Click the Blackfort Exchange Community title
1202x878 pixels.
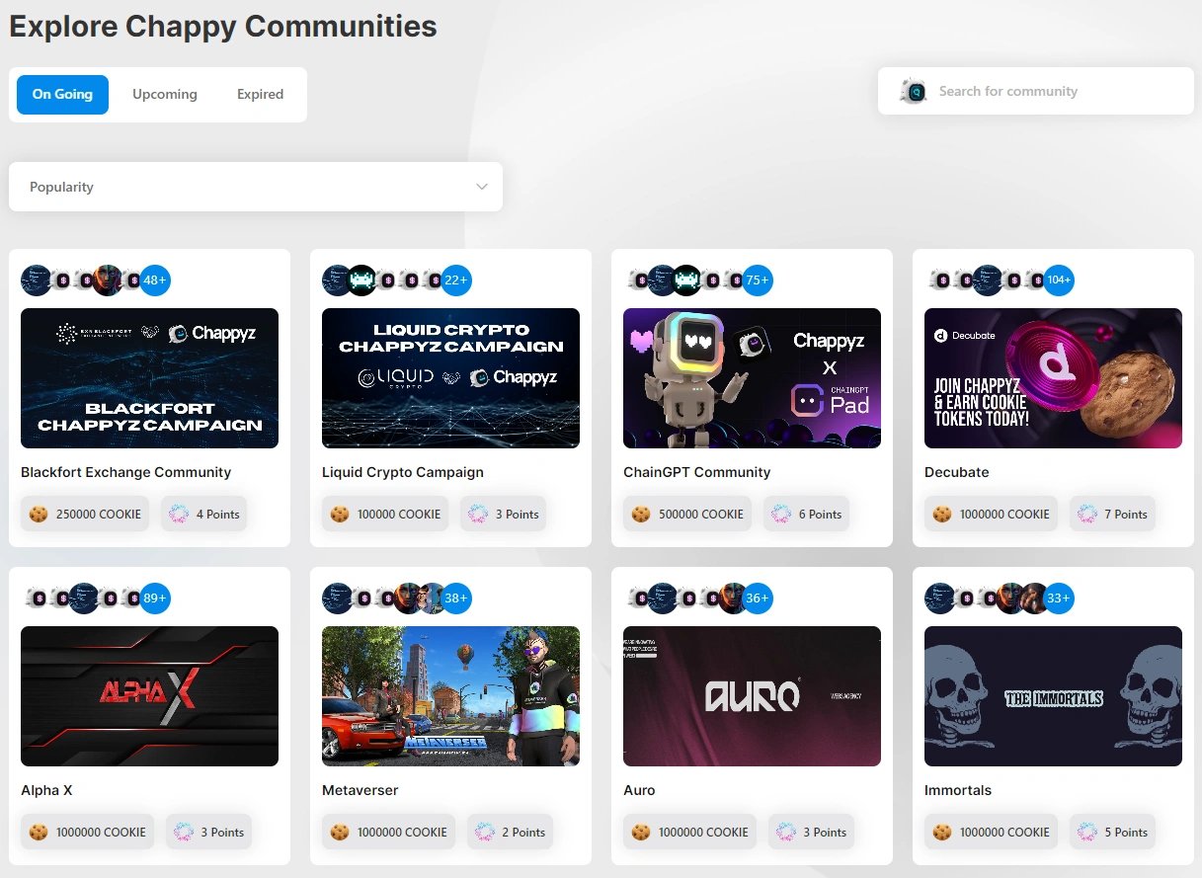pyautogui.click(x=125, y=472)
